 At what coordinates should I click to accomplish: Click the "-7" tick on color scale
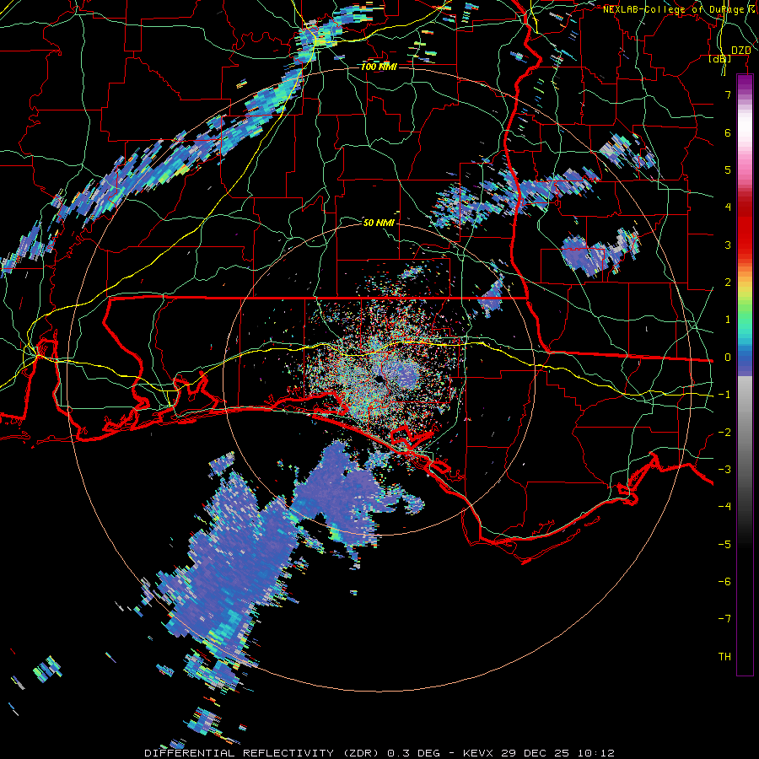tap(724, 619)
